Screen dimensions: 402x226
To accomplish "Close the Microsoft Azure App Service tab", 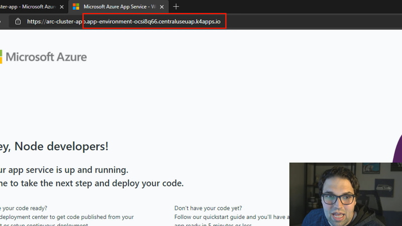I will pyautogui.click(x=162, y=7).
